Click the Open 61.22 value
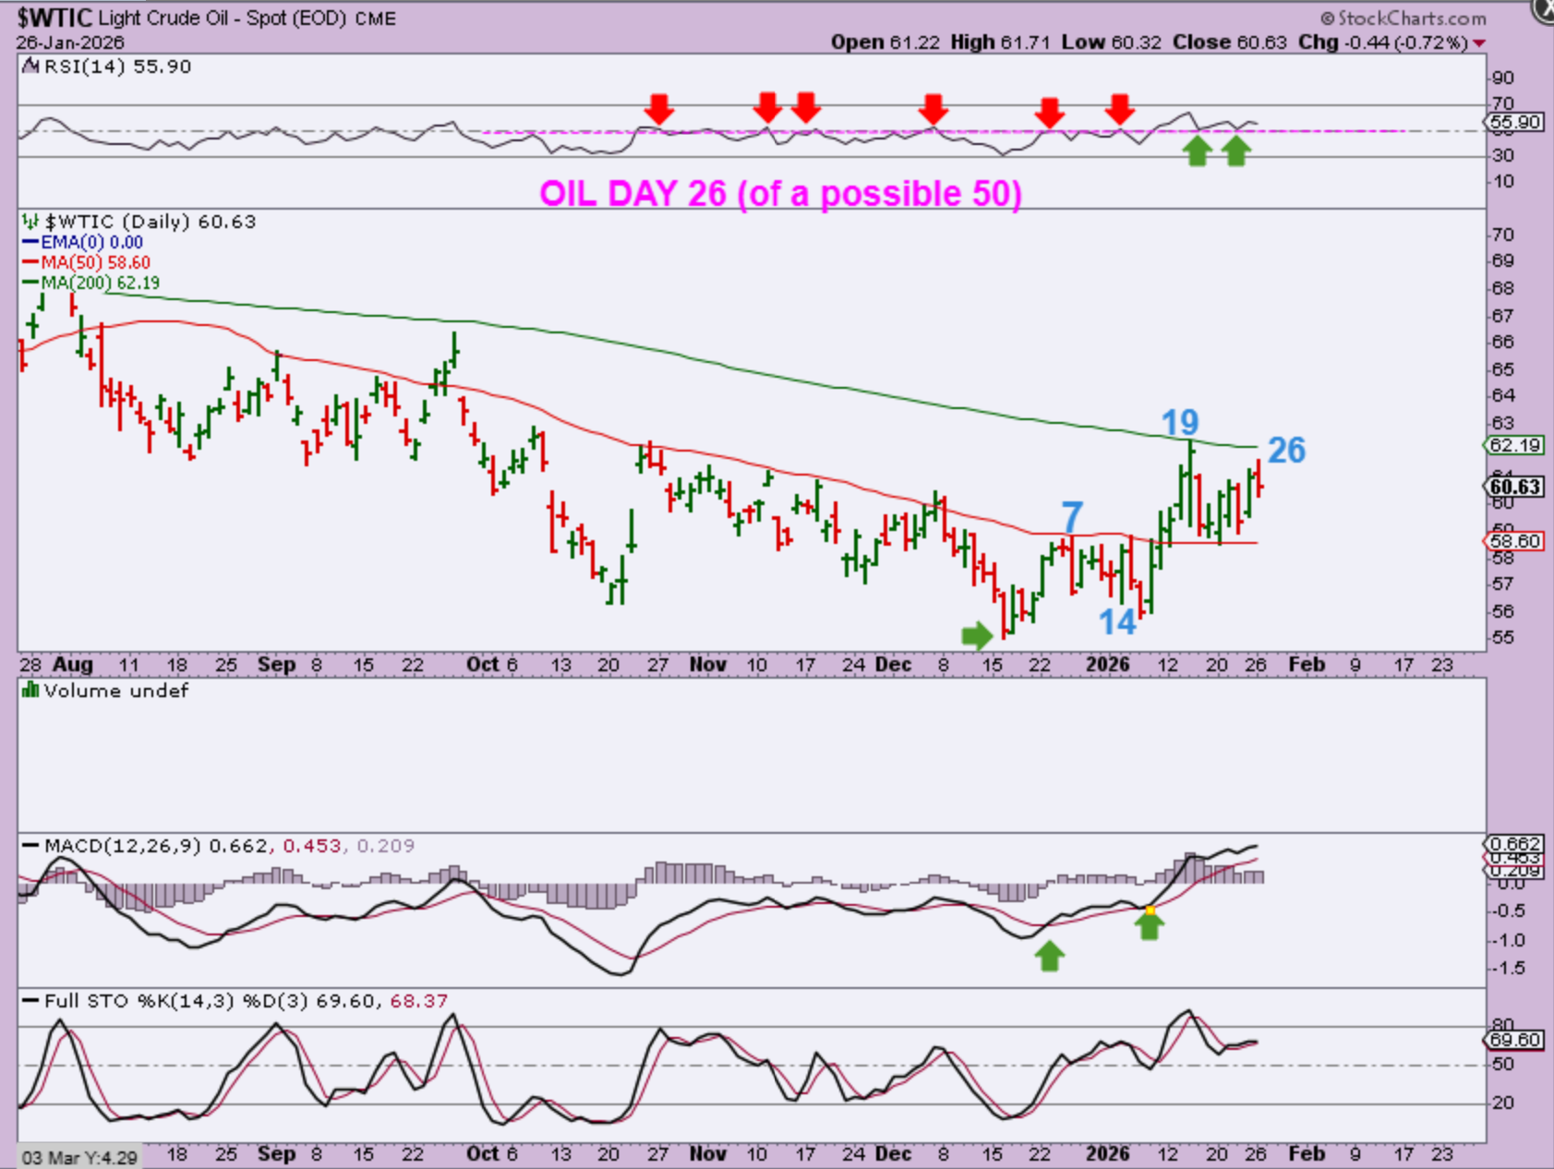The height and width of the screenshot is (1169, 1554). pos(885,42)
